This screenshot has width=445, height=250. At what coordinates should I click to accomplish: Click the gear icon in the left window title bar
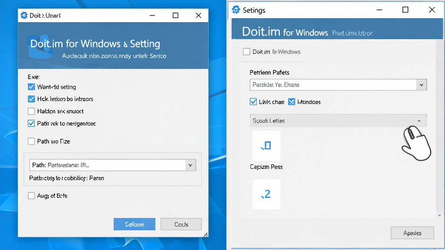click(24, 15)
